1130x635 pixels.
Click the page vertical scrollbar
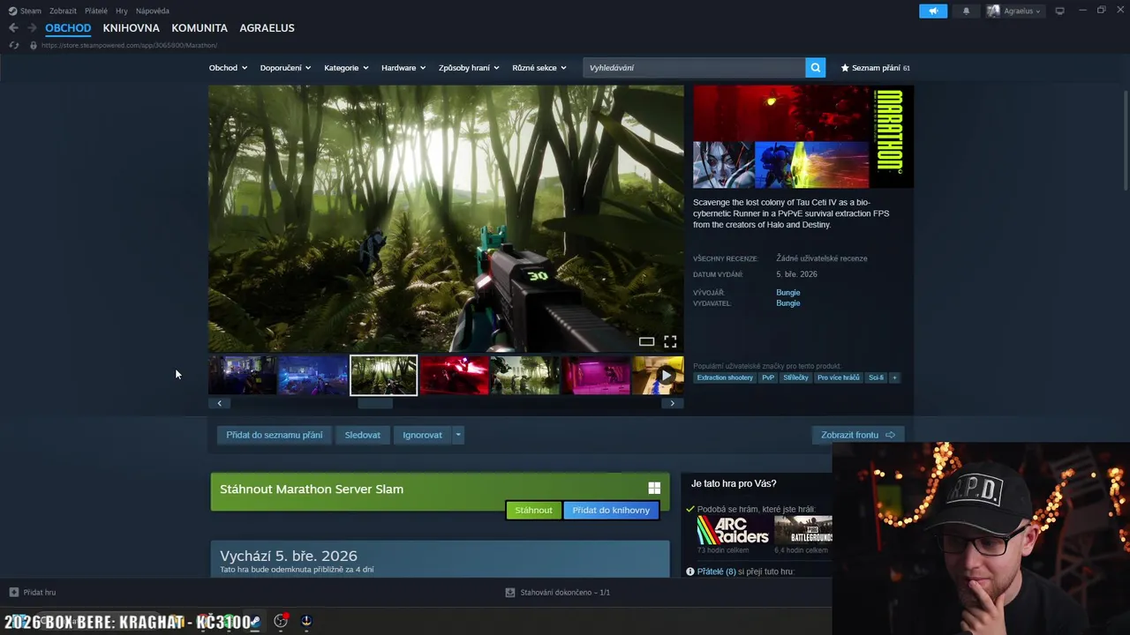coord(1125,138)
